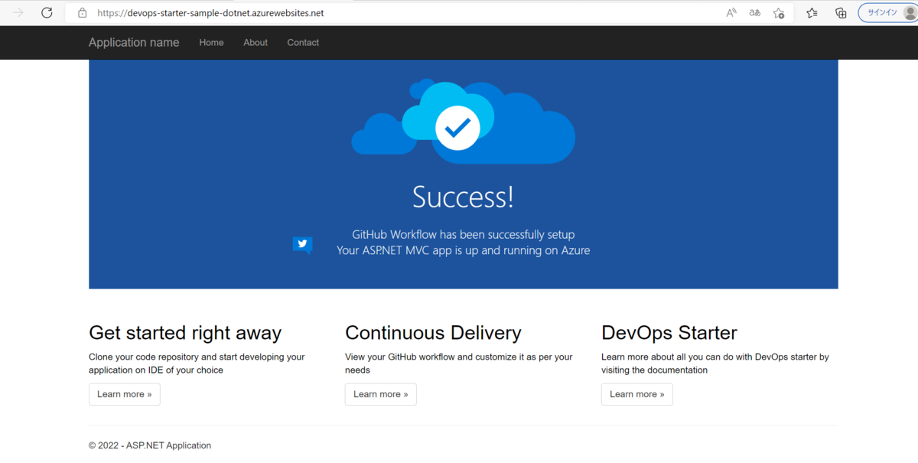This screenshot has width=918, height=463.
Task: Click the cloud checkmark success image
Action: 463,122
